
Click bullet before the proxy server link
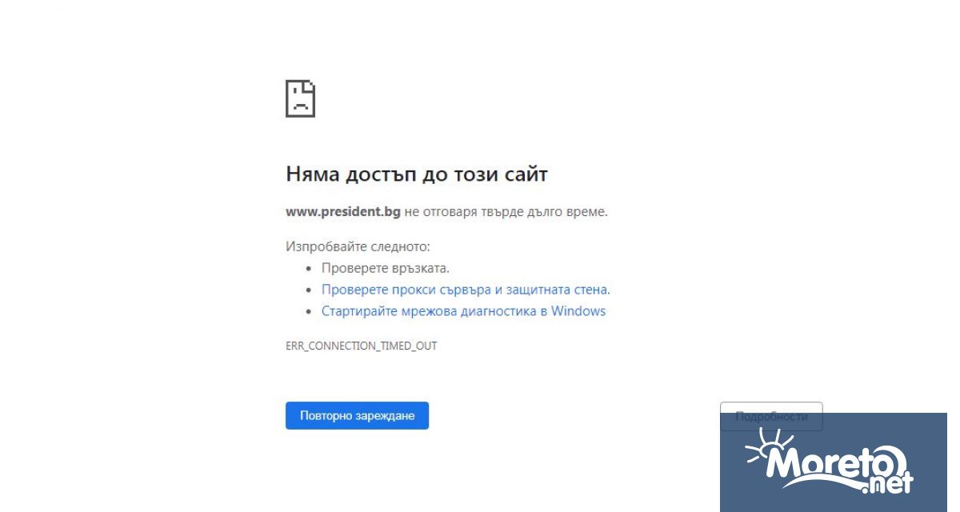click(x=309, y=290)
